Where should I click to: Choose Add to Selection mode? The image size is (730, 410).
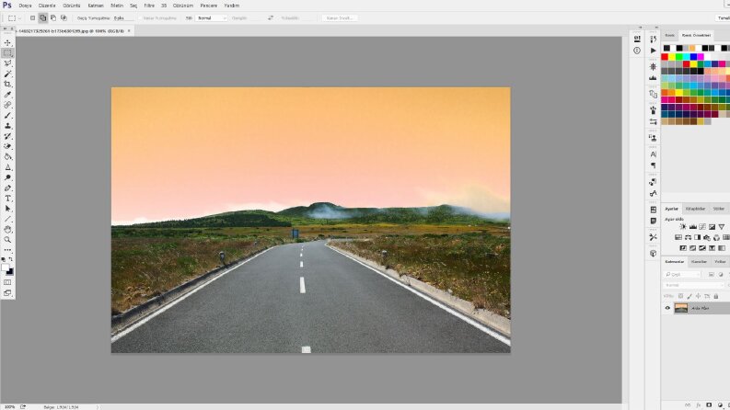click(43, 18)
